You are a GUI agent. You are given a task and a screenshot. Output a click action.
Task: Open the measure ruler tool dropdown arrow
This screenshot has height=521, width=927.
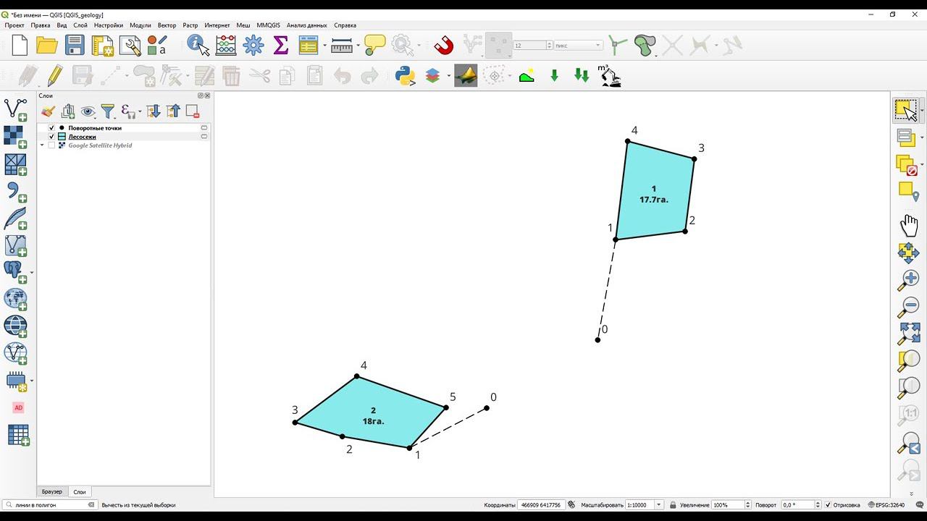358,46
